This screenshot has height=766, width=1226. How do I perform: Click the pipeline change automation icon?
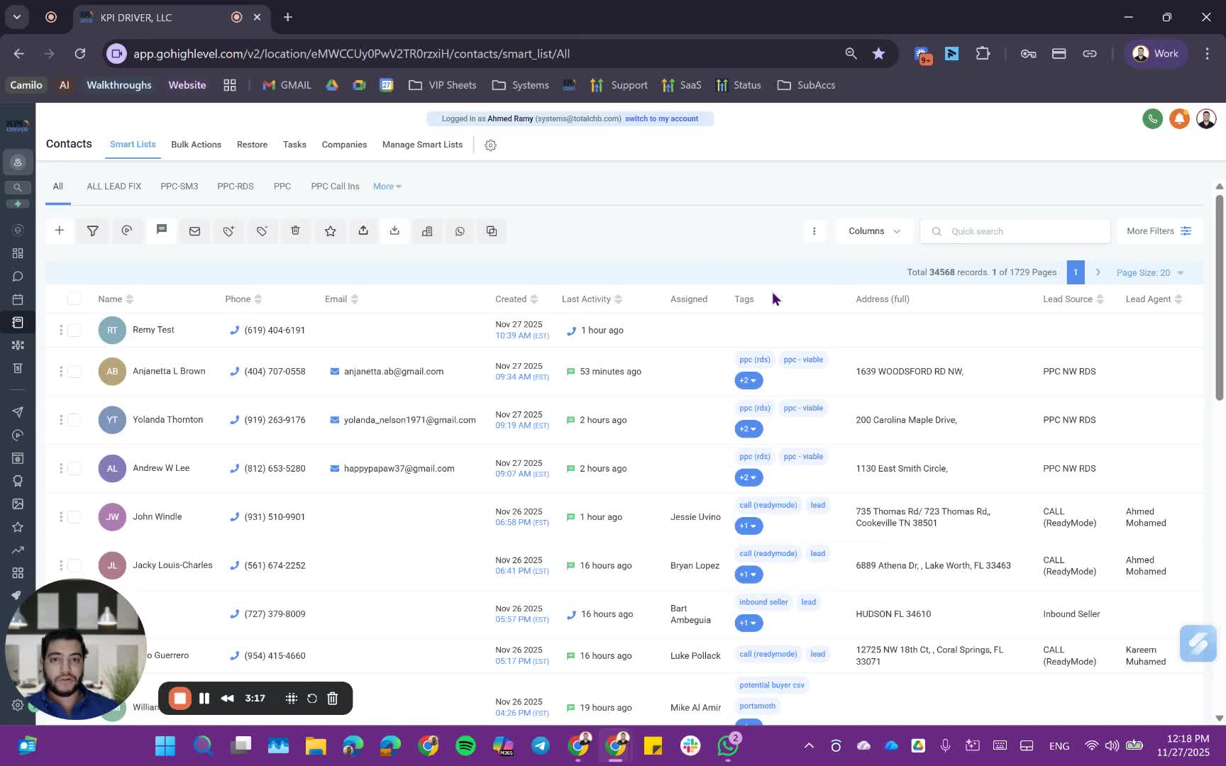pyautogui.click(x=127, y=231)
